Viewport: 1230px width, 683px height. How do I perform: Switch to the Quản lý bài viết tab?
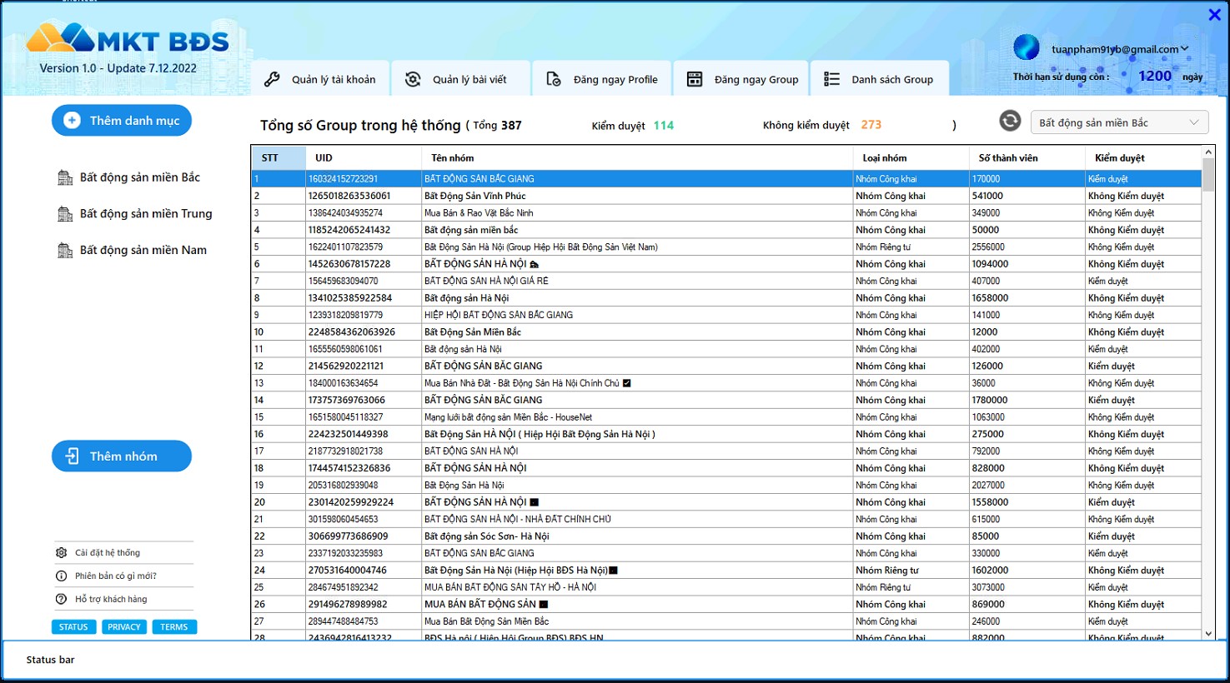pos(461,78)
